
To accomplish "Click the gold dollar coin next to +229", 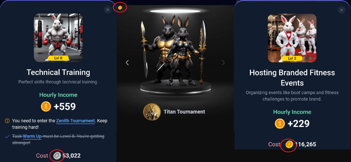I will coord(280,124).
